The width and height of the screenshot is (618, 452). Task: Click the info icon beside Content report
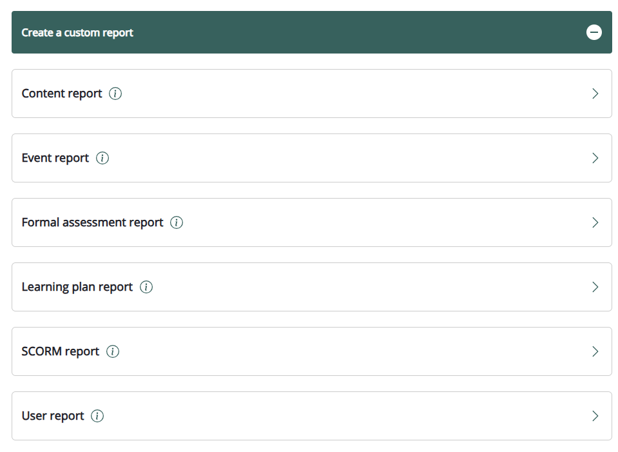click(x=115, y=93)
